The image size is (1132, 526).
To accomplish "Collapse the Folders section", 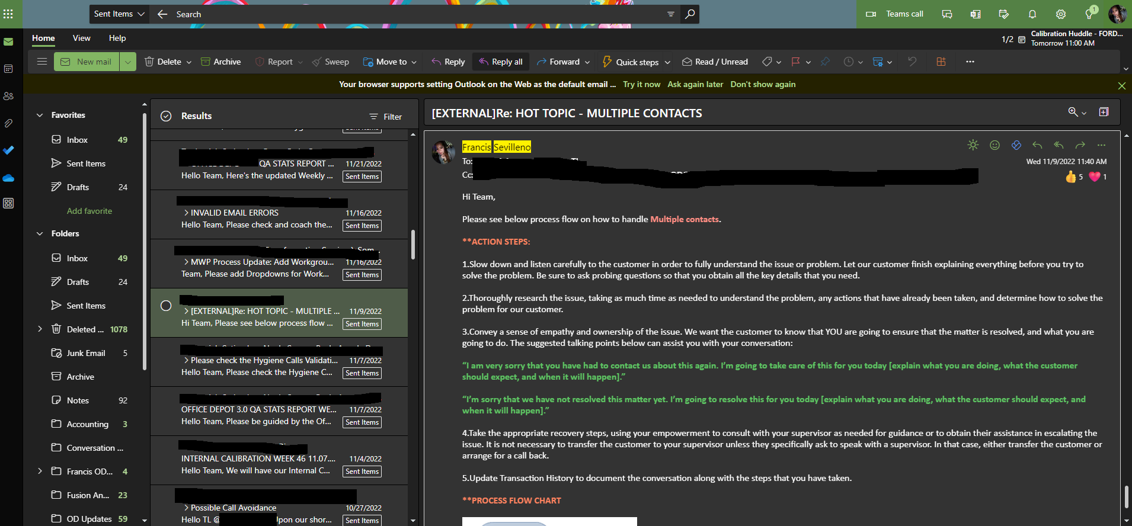I will click(x=40, y=233).
